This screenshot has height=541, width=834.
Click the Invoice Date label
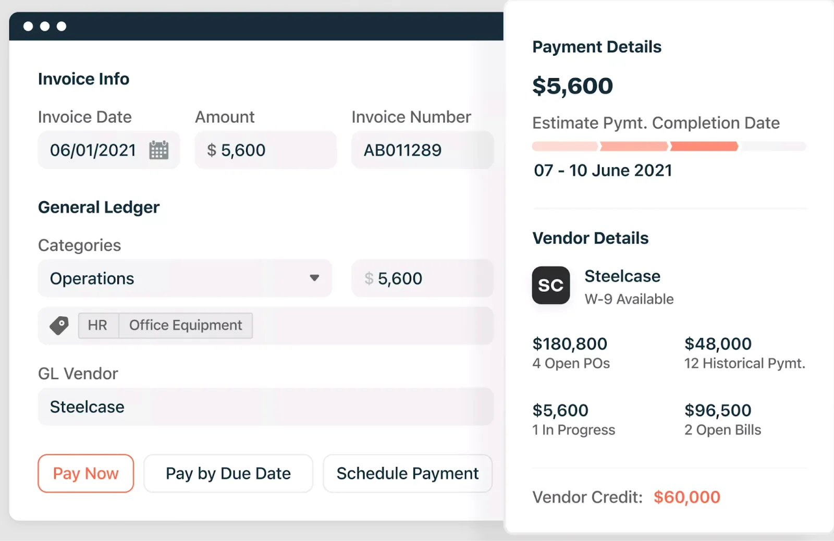(85, 117)
